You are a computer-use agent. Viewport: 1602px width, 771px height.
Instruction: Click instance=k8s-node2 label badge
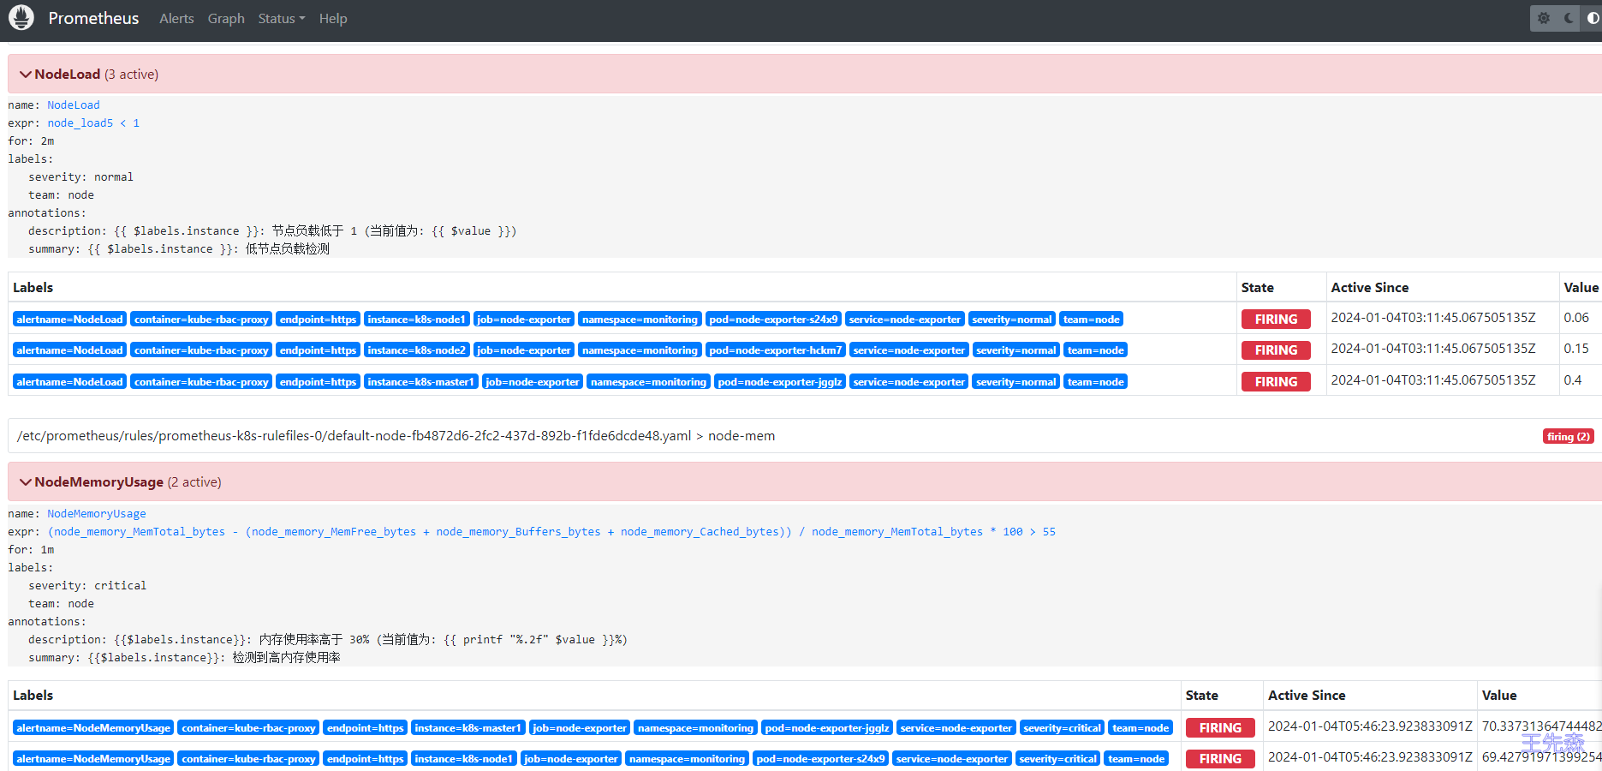click(417, 350)
